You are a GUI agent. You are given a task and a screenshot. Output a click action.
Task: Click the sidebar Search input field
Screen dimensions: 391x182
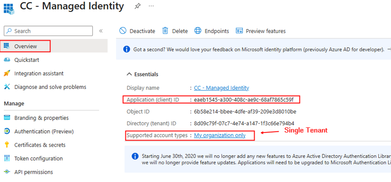point(48,31)
